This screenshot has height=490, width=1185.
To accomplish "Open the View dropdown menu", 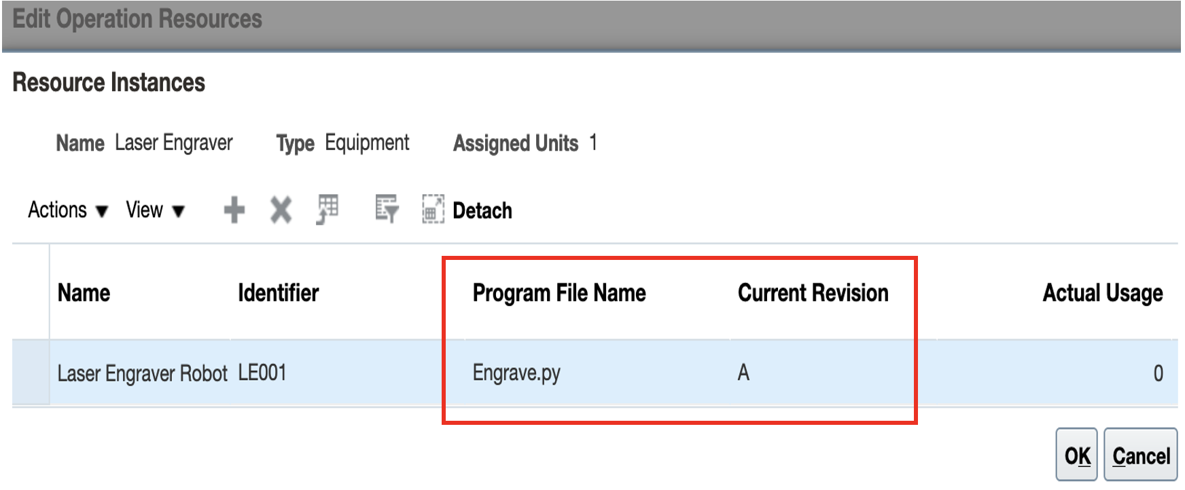I will 155,210.
